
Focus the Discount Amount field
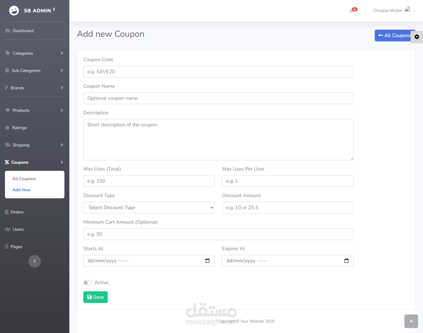(288, 208)
